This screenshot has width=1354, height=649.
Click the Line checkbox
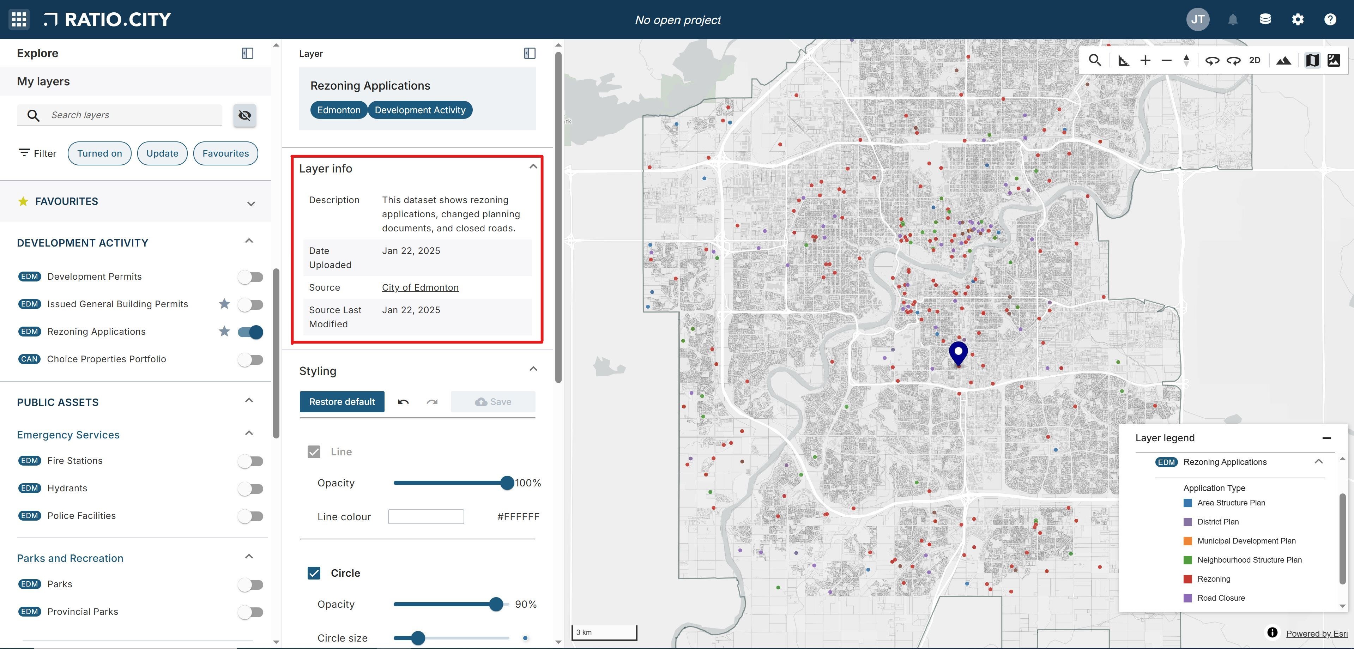click(314, 452)
